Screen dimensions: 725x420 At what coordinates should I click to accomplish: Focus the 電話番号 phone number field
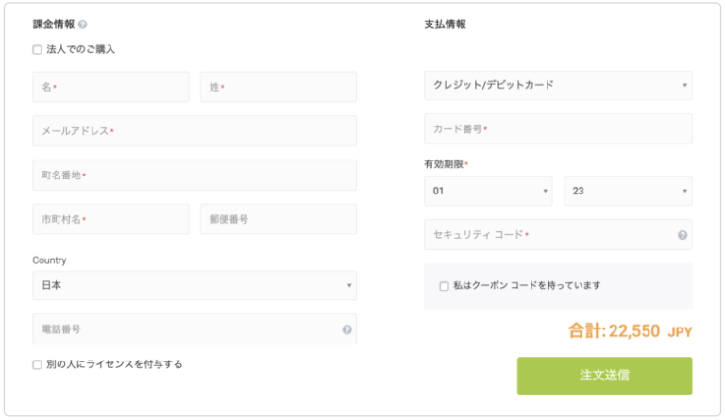pos(184,329)
